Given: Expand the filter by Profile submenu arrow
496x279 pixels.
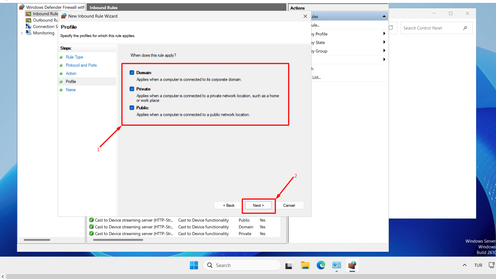Looking at the screenshot, I should pos(384,34).
